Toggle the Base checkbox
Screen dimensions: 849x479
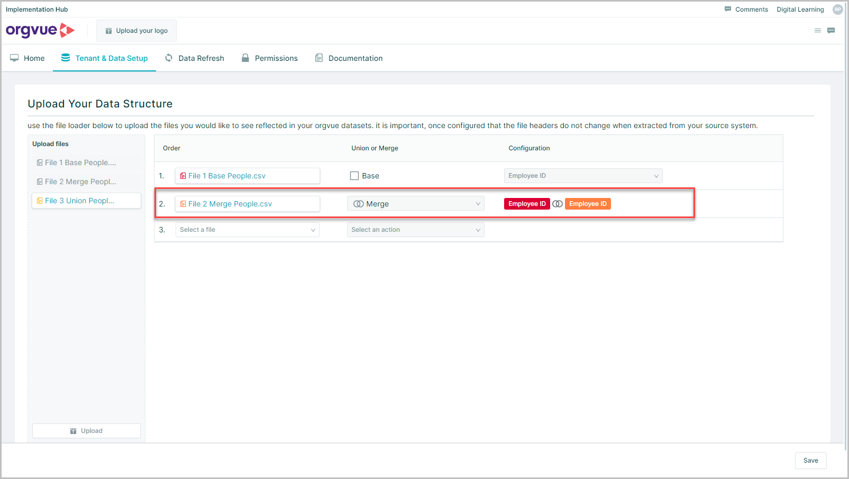(354, 176)
